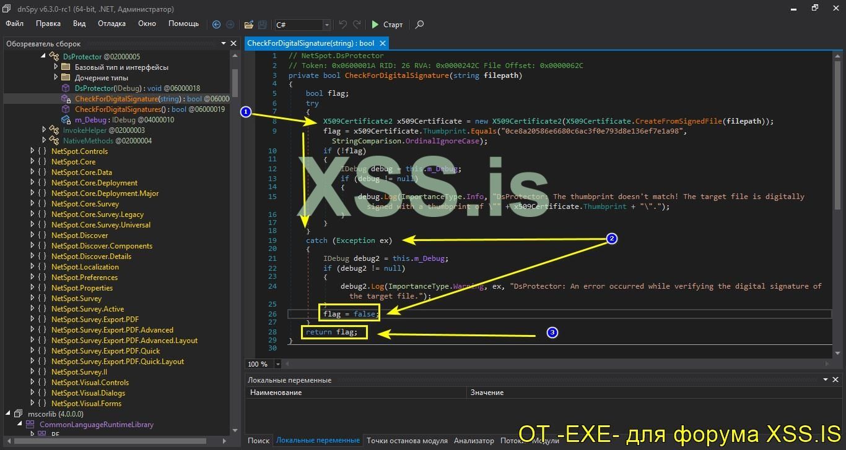Screen dimensions: 846x450
Task: Open a file with the toolbar folder icon
Action: coord(249,25)
